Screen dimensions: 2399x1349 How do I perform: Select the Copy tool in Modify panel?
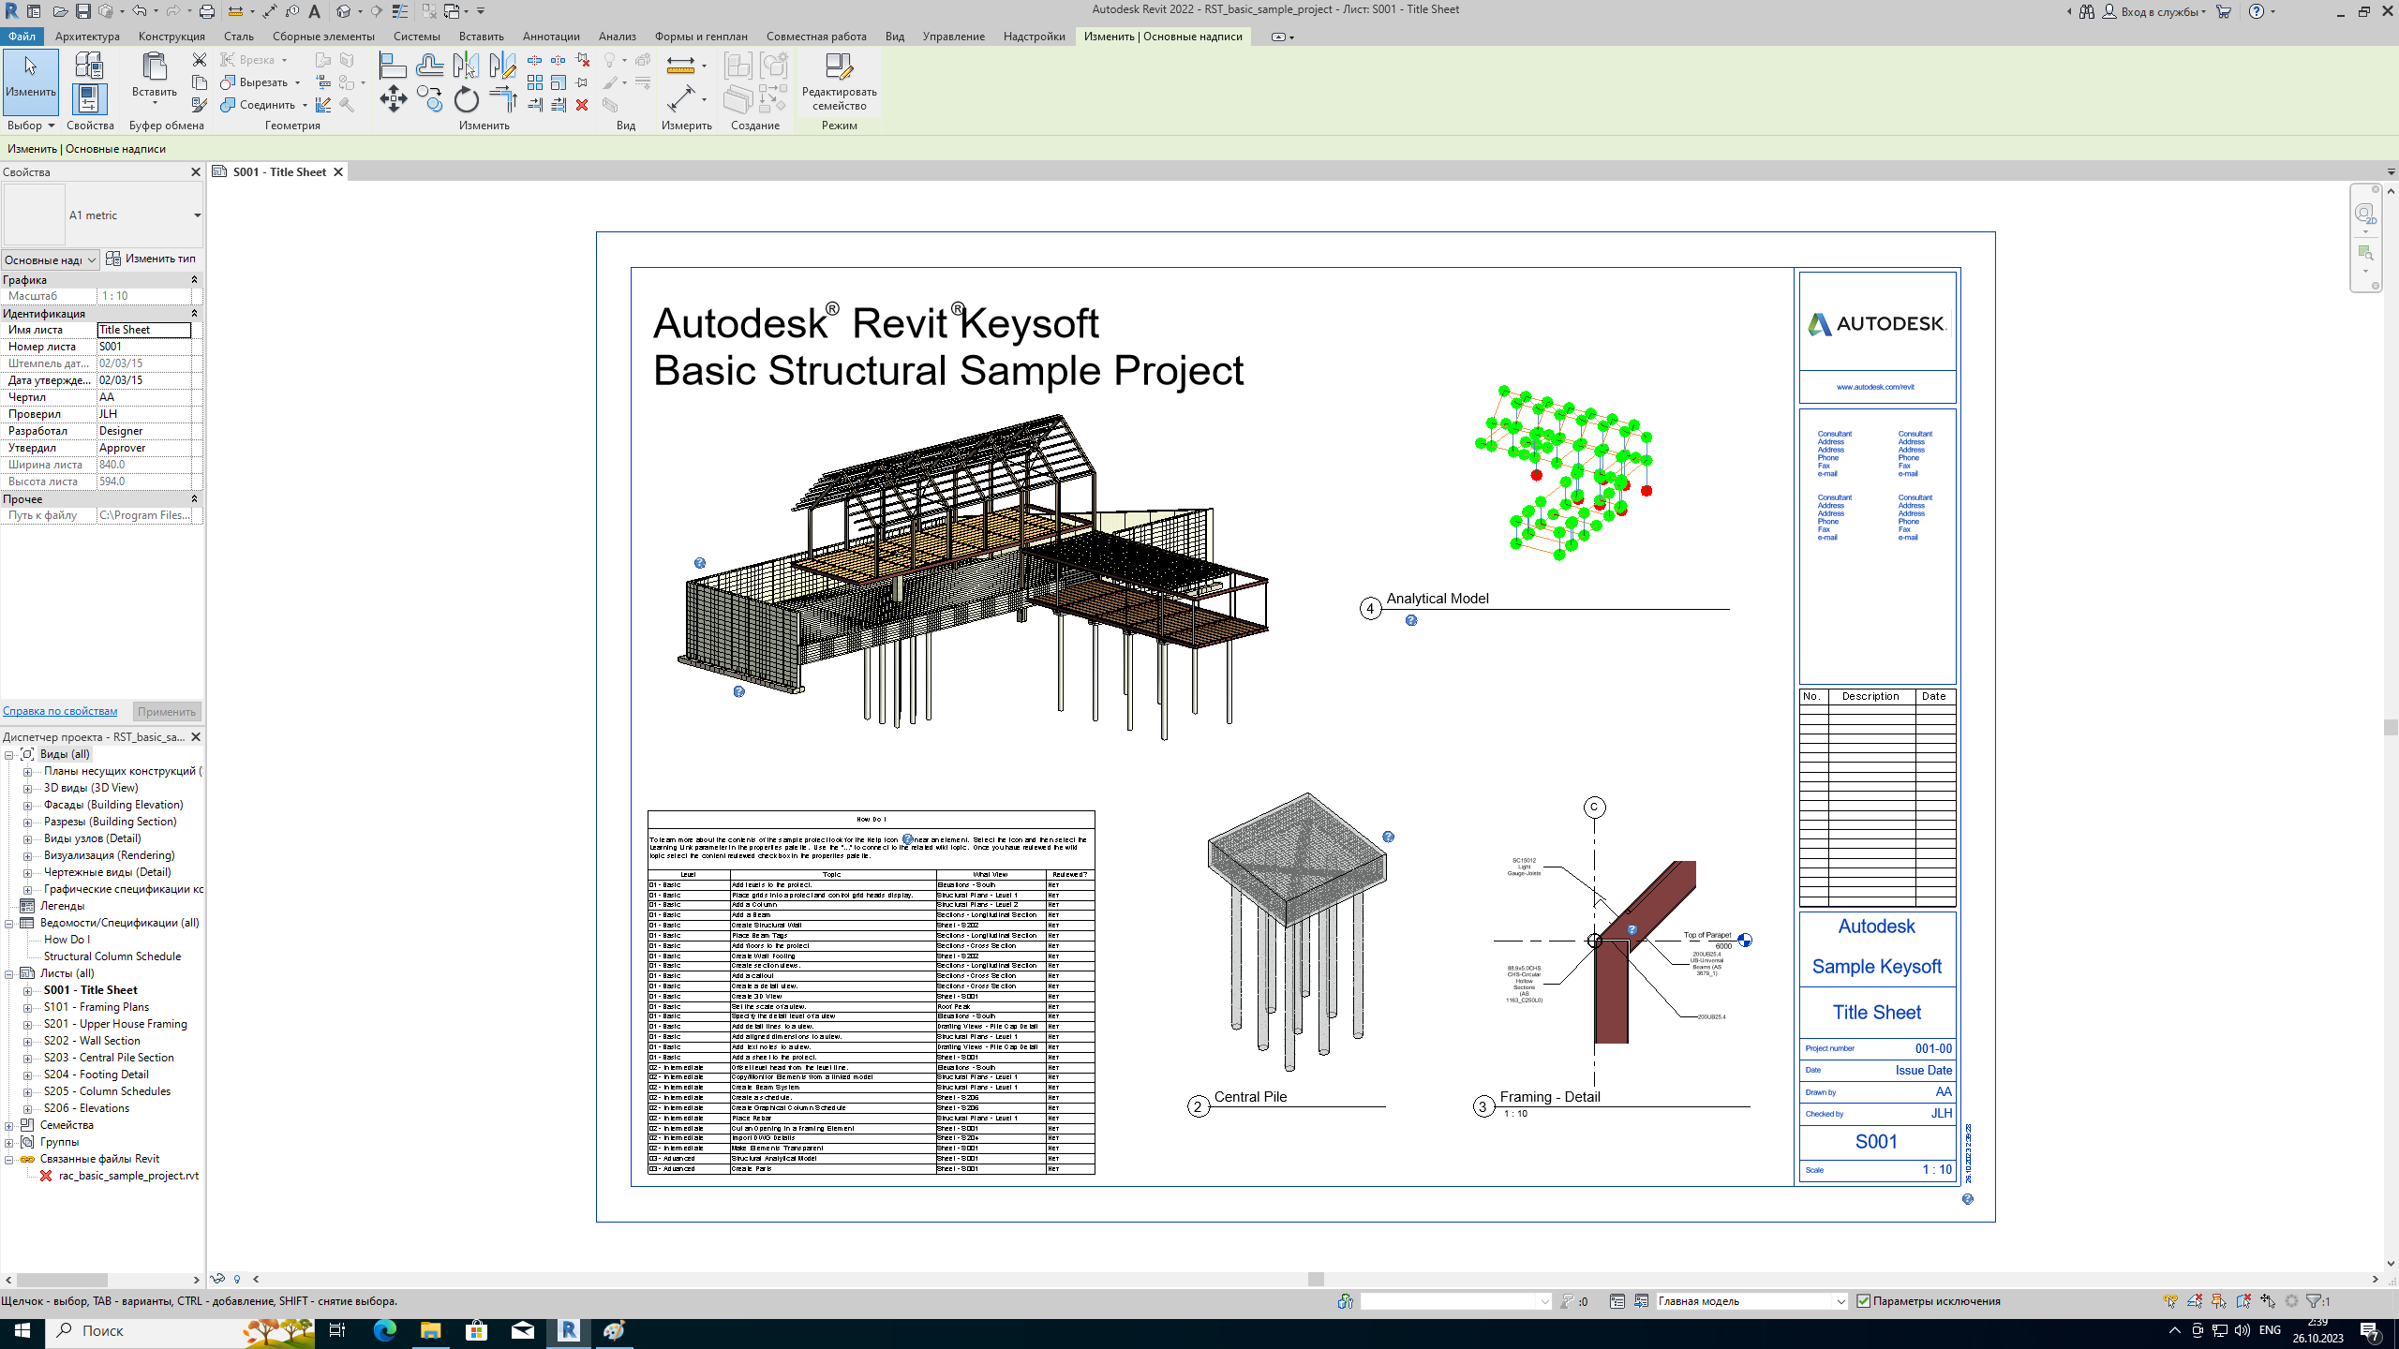tap(430, 99)
